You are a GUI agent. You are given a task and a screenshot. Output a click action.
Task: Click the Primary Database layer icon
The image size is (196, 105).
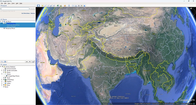tap(4, 67)
